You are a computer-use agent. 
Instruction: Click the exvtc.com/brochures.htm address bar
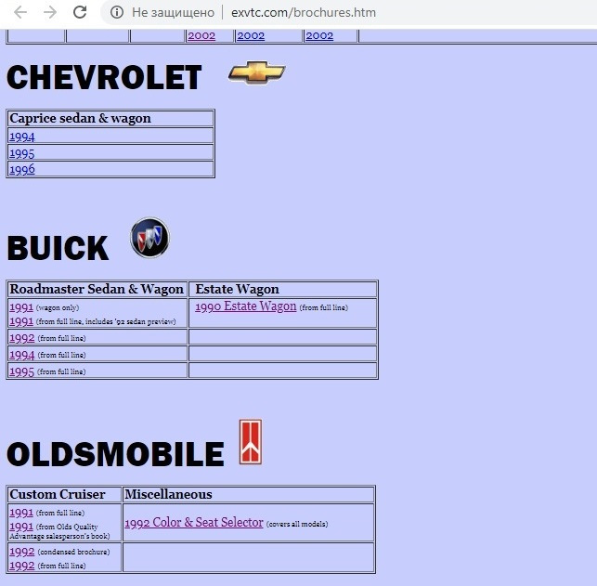(x=304, y=12)
